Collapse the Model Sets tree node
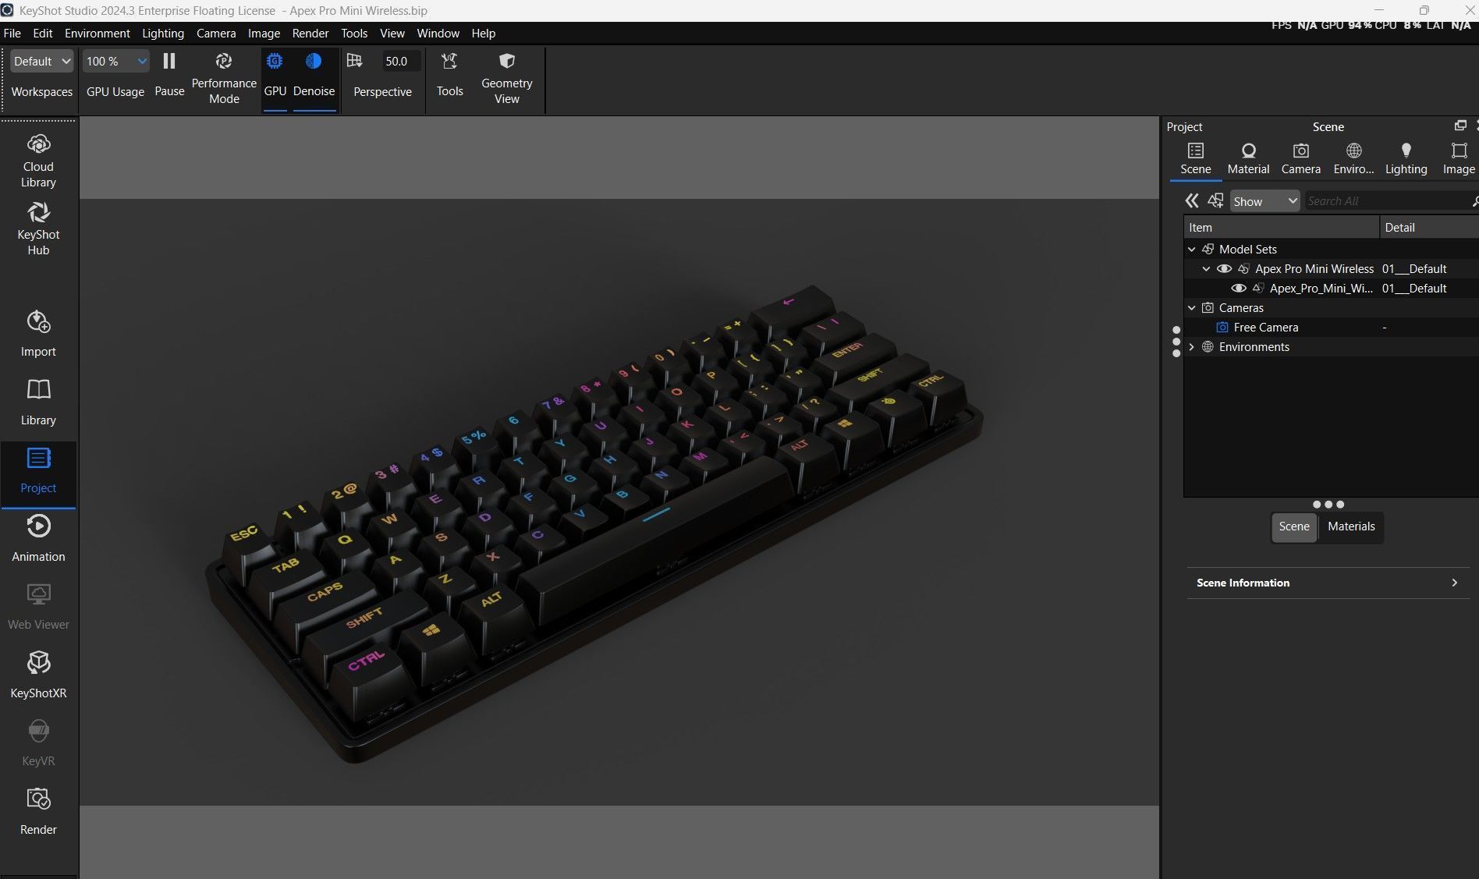This screenshot has height=879, width=1479. [x=1191, y=250]
